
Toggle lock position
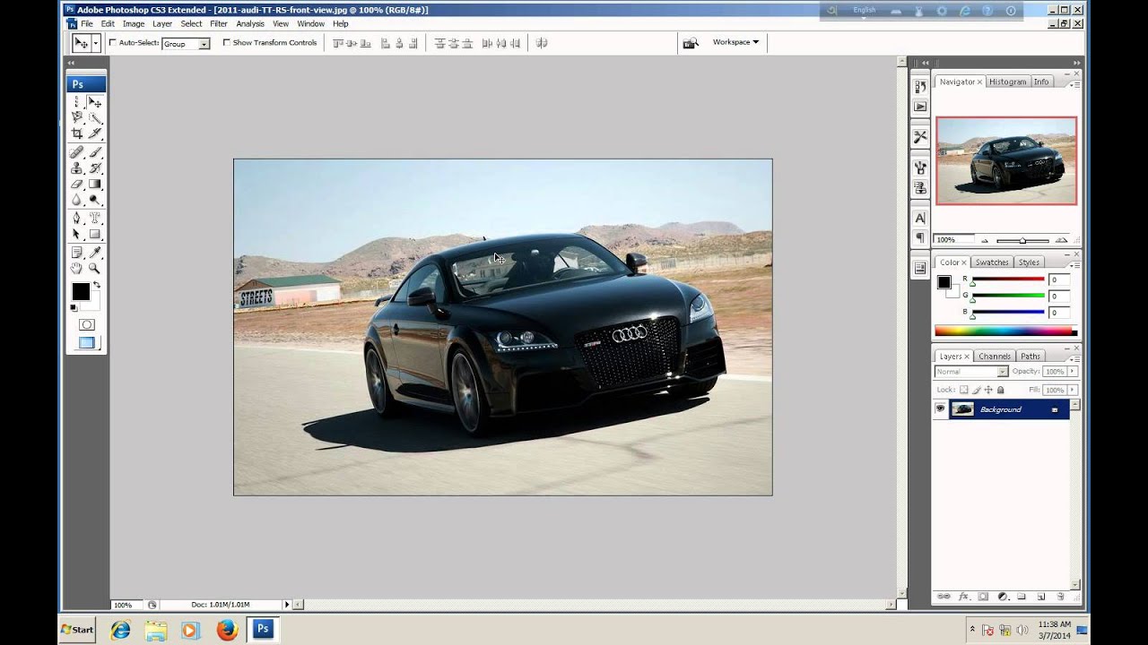click(x=988, y=390)
